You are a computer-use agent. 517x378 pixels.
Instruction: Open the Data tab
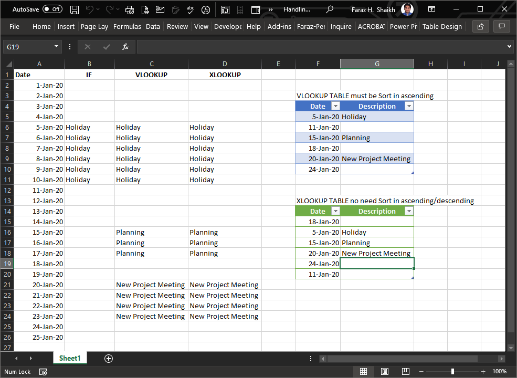pos(153,26)
